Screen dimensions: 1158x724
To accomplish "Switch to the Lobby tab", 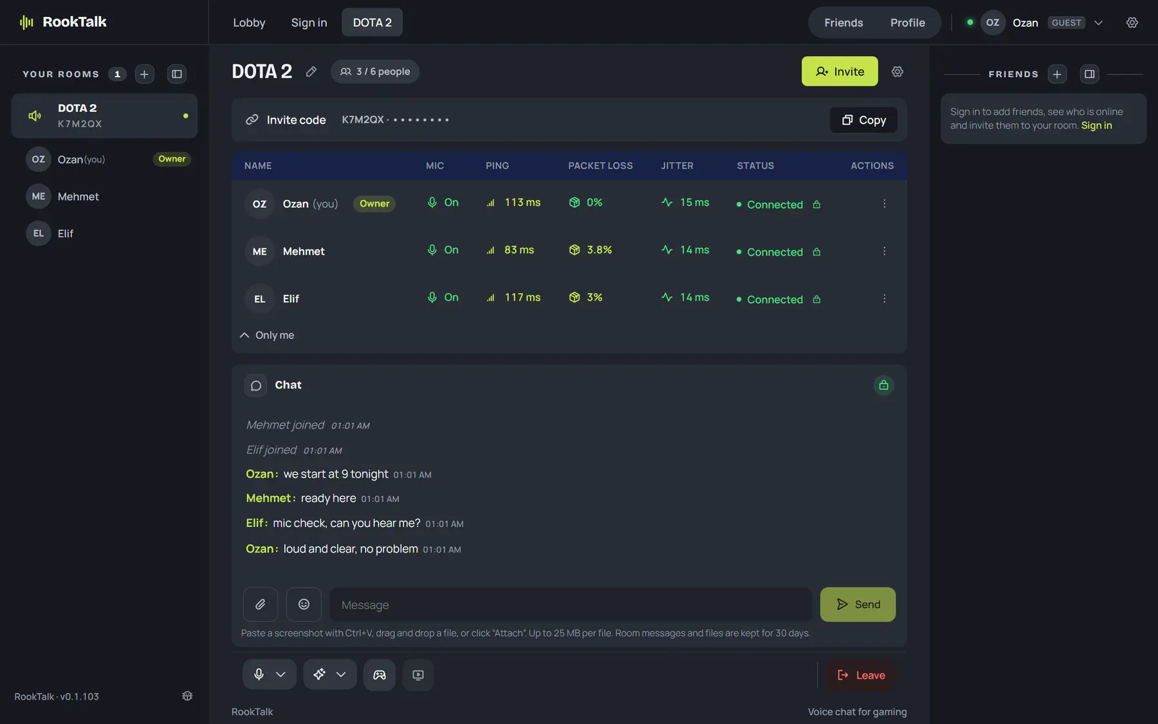I will tap(249, 23).
